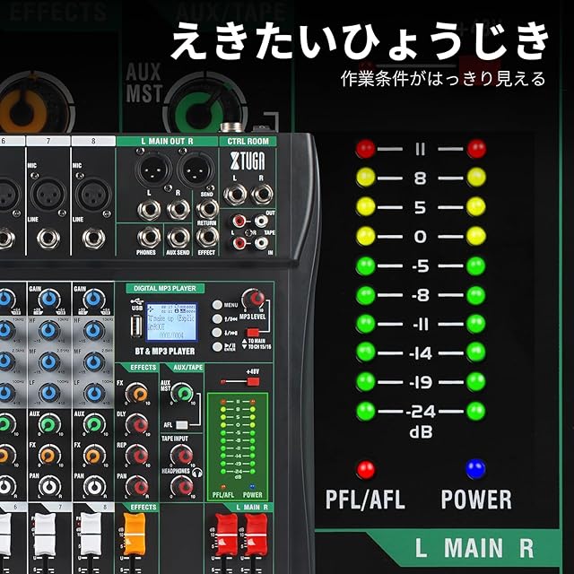Click the MAIN OUT right XLR connector

(x=196, y=170)
